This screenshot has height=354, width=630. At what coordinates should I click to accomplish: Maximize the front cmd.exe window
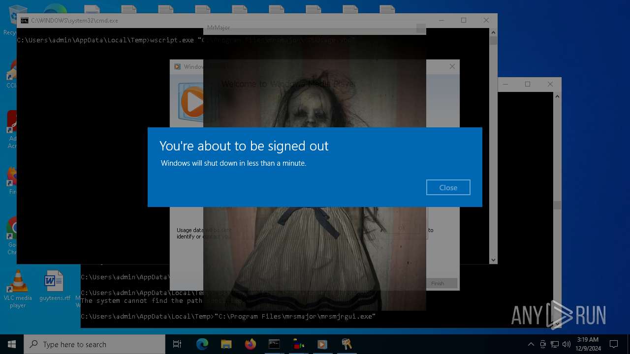pyautogui.click(x=463, y=20)
